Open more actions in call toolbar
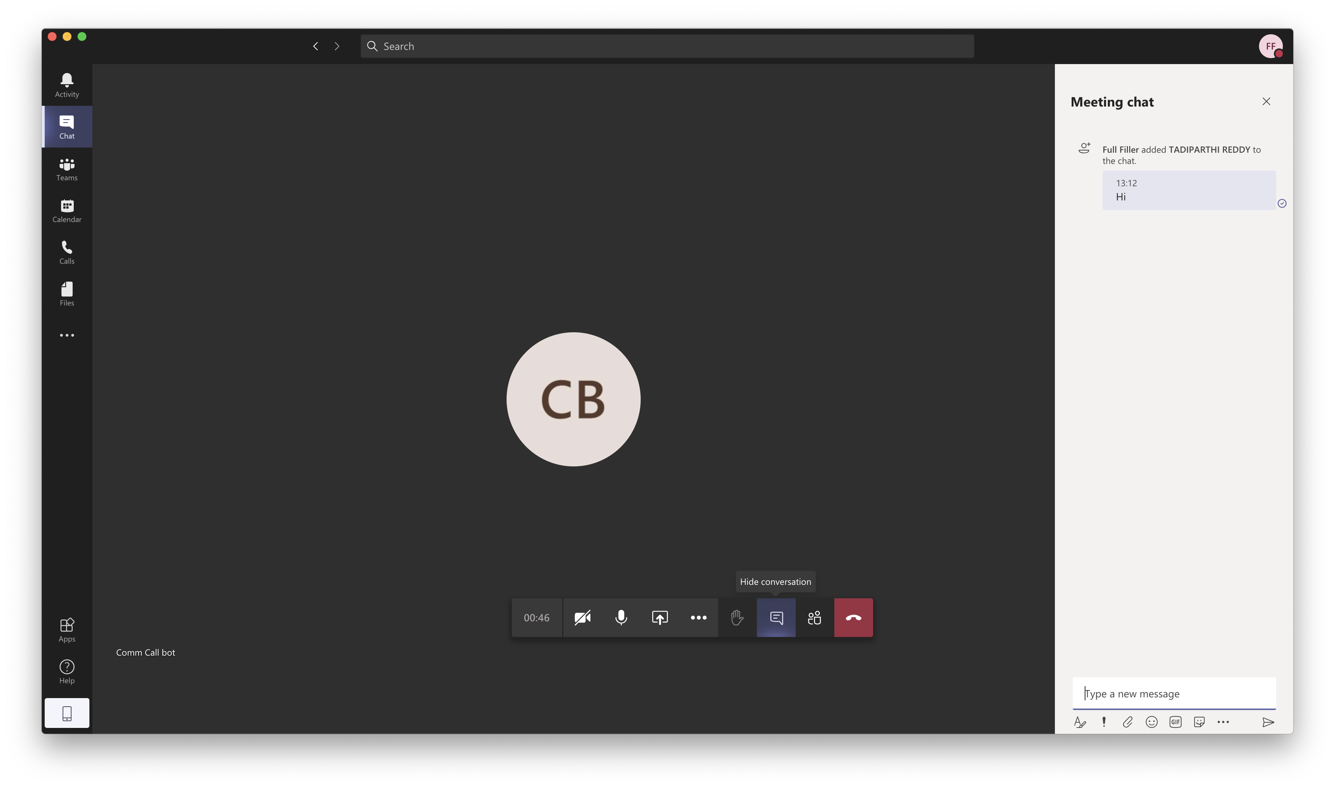The image size is (1335, 789). [x=698, y=618]
